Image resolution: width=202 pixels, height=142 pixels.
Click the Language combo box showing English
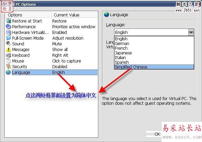coord(154,32)
